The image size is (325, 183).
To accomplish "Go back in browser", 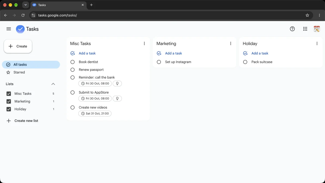I will [x=6, y=15].
